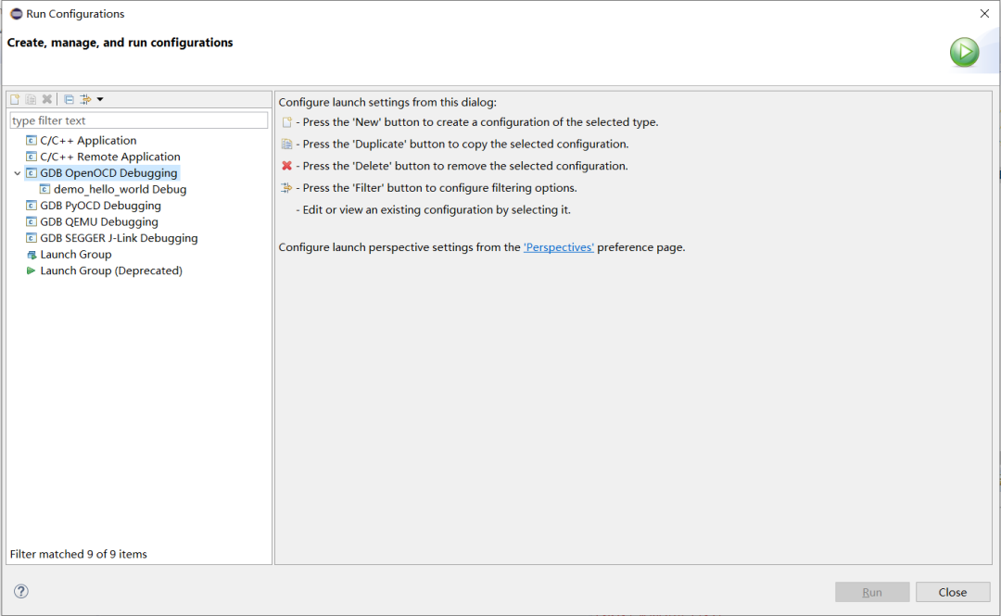This screenshot has height=616, width=1001.
Task: Select C/C++ Remote Application entry
Action: (x=109, y=157)
